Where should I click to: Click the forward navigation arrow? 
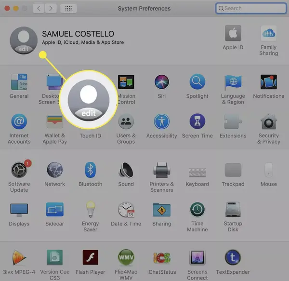point(51,8)
